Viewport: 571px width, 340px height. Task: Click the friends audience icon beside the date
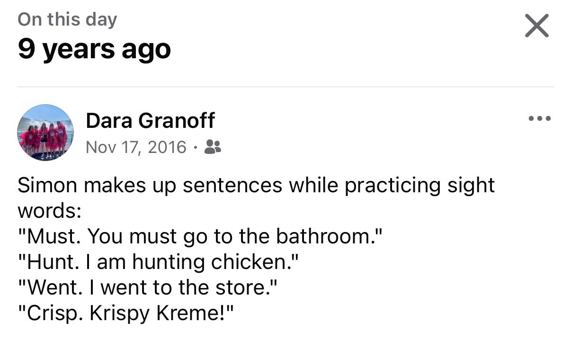(x=213, y=147)
